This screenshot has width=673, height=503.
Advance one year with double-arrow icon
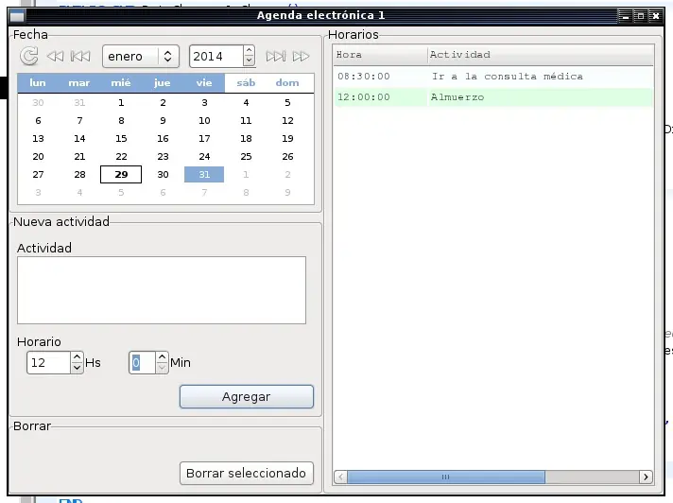click(301, 56)
